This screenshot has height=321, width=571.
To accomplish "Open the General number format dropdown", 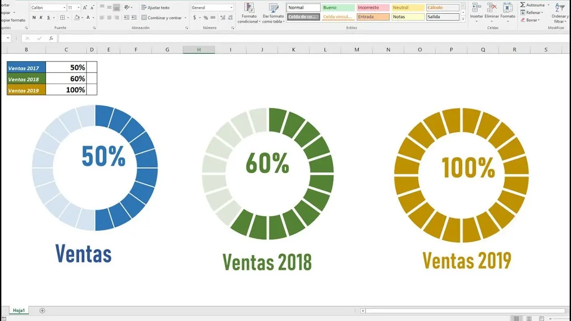I will (x=232, y=8).
